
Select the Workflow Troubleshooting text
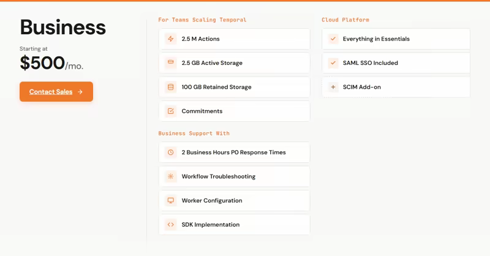tap(219, 176)
